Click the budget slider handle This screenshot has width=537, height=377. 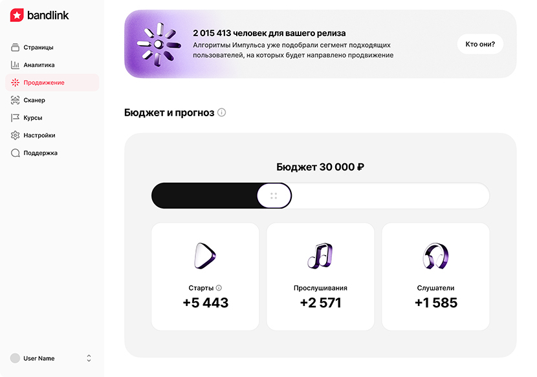coord(274,196)
